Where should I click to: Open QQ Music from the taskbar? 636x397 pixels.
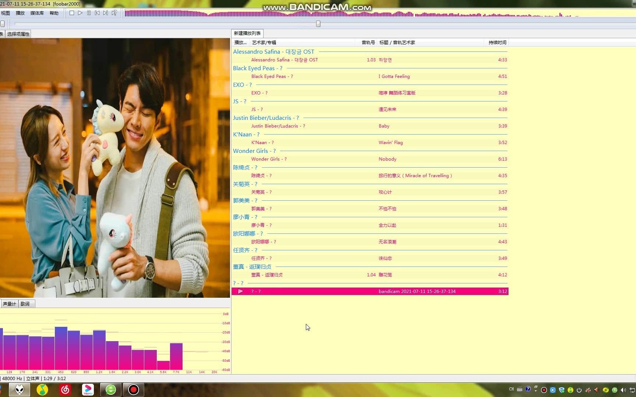pos(42,390)
